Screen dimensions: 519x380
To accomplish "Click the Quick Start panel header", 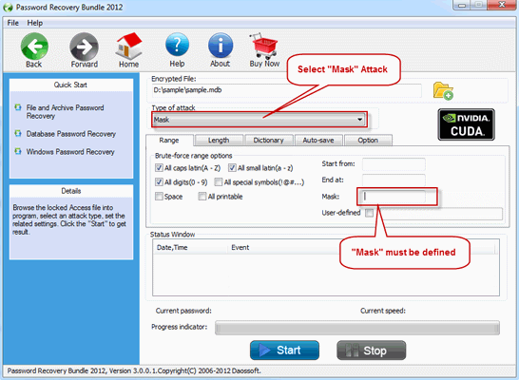I will click(71, 85).
